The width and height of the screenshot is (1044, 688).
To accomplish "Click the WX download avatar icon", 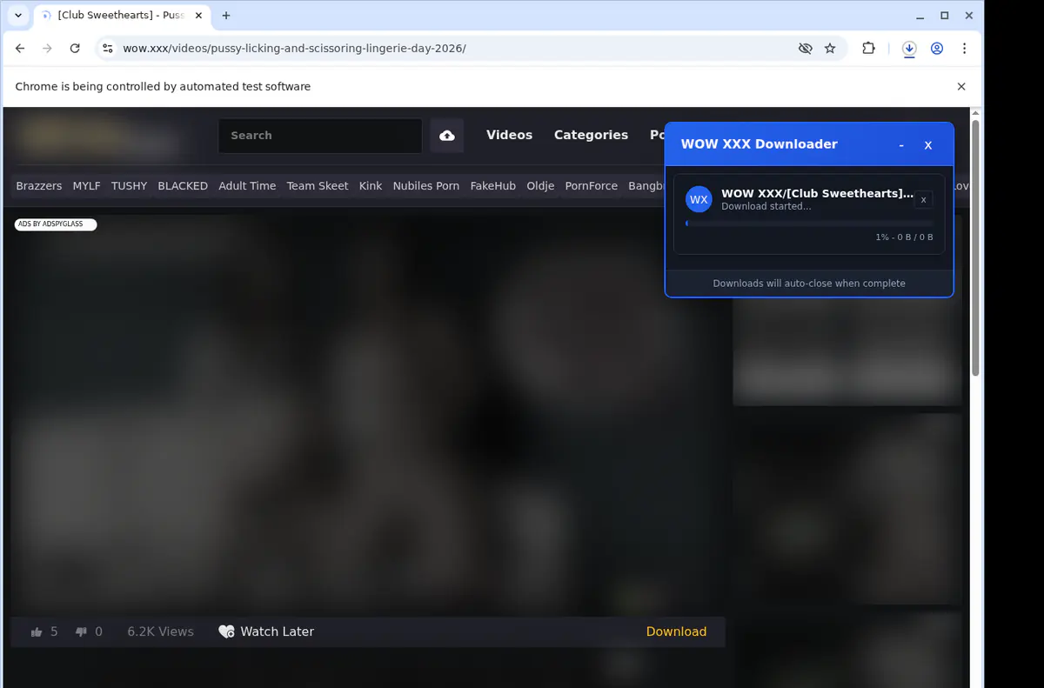I will coord(699,199).
